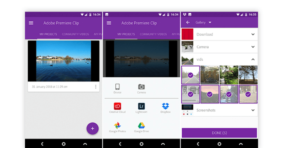Expand the Download folder

(x=253, y=34)
